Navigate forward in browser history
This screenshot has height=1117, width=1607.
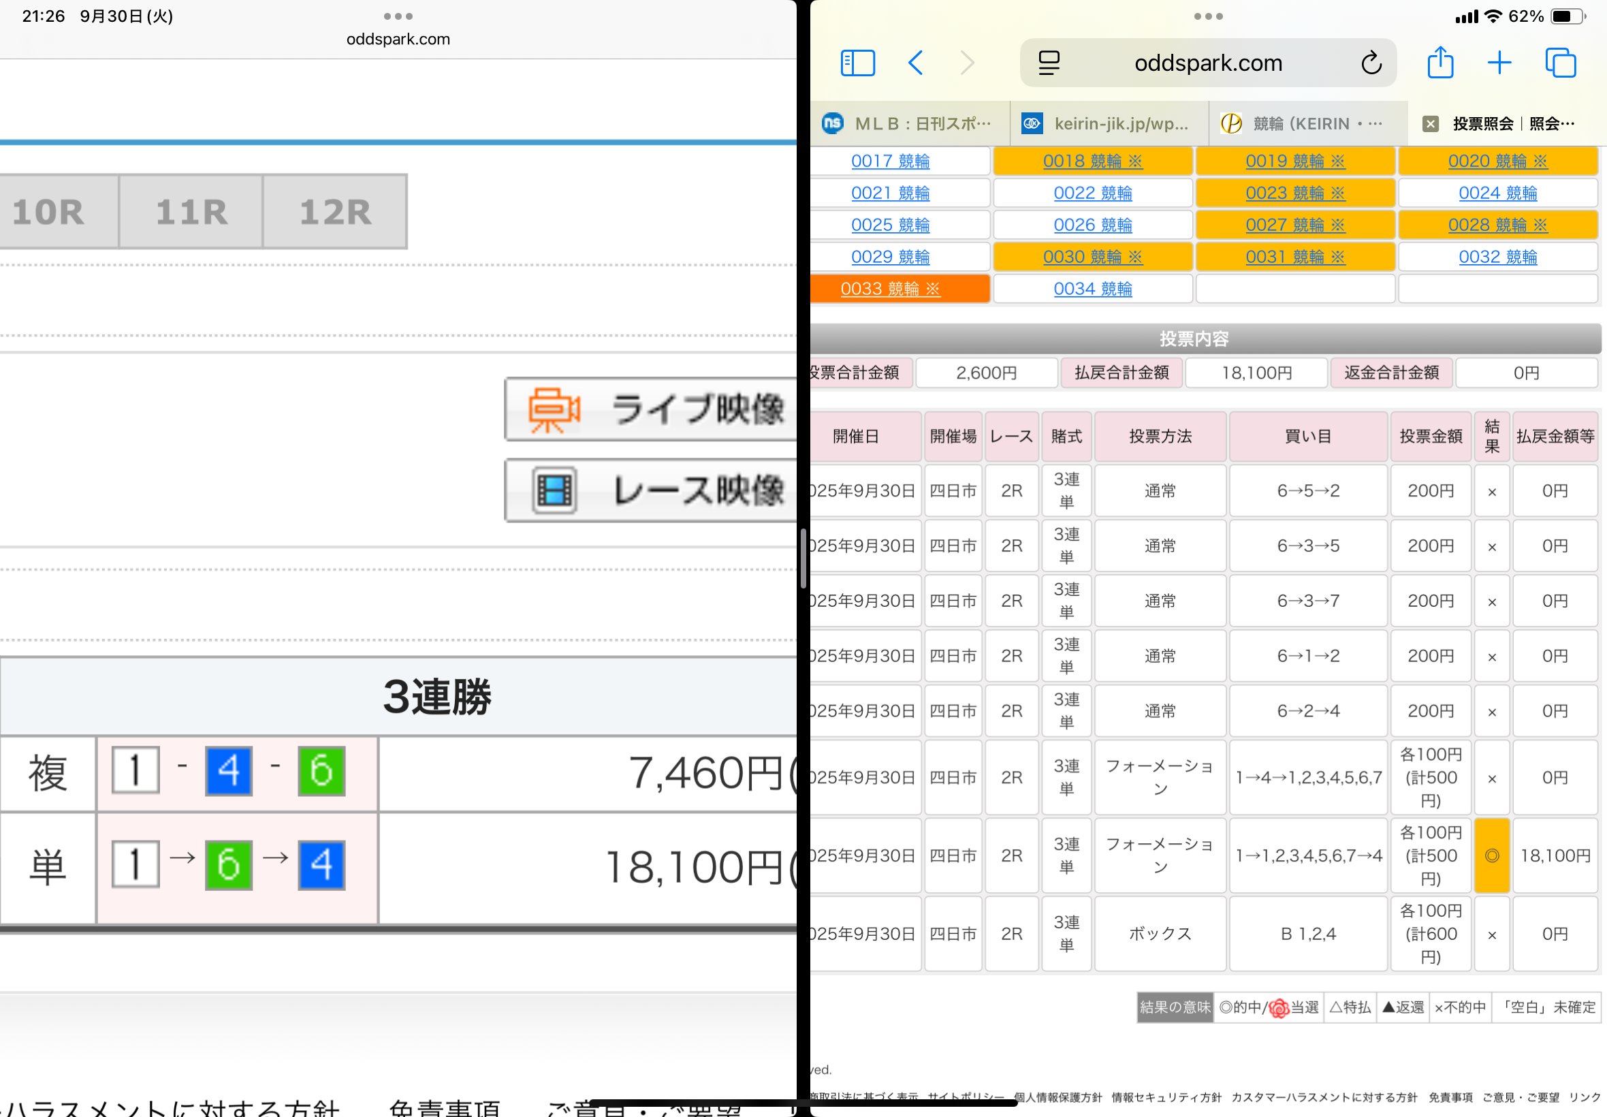click(967, 63)
